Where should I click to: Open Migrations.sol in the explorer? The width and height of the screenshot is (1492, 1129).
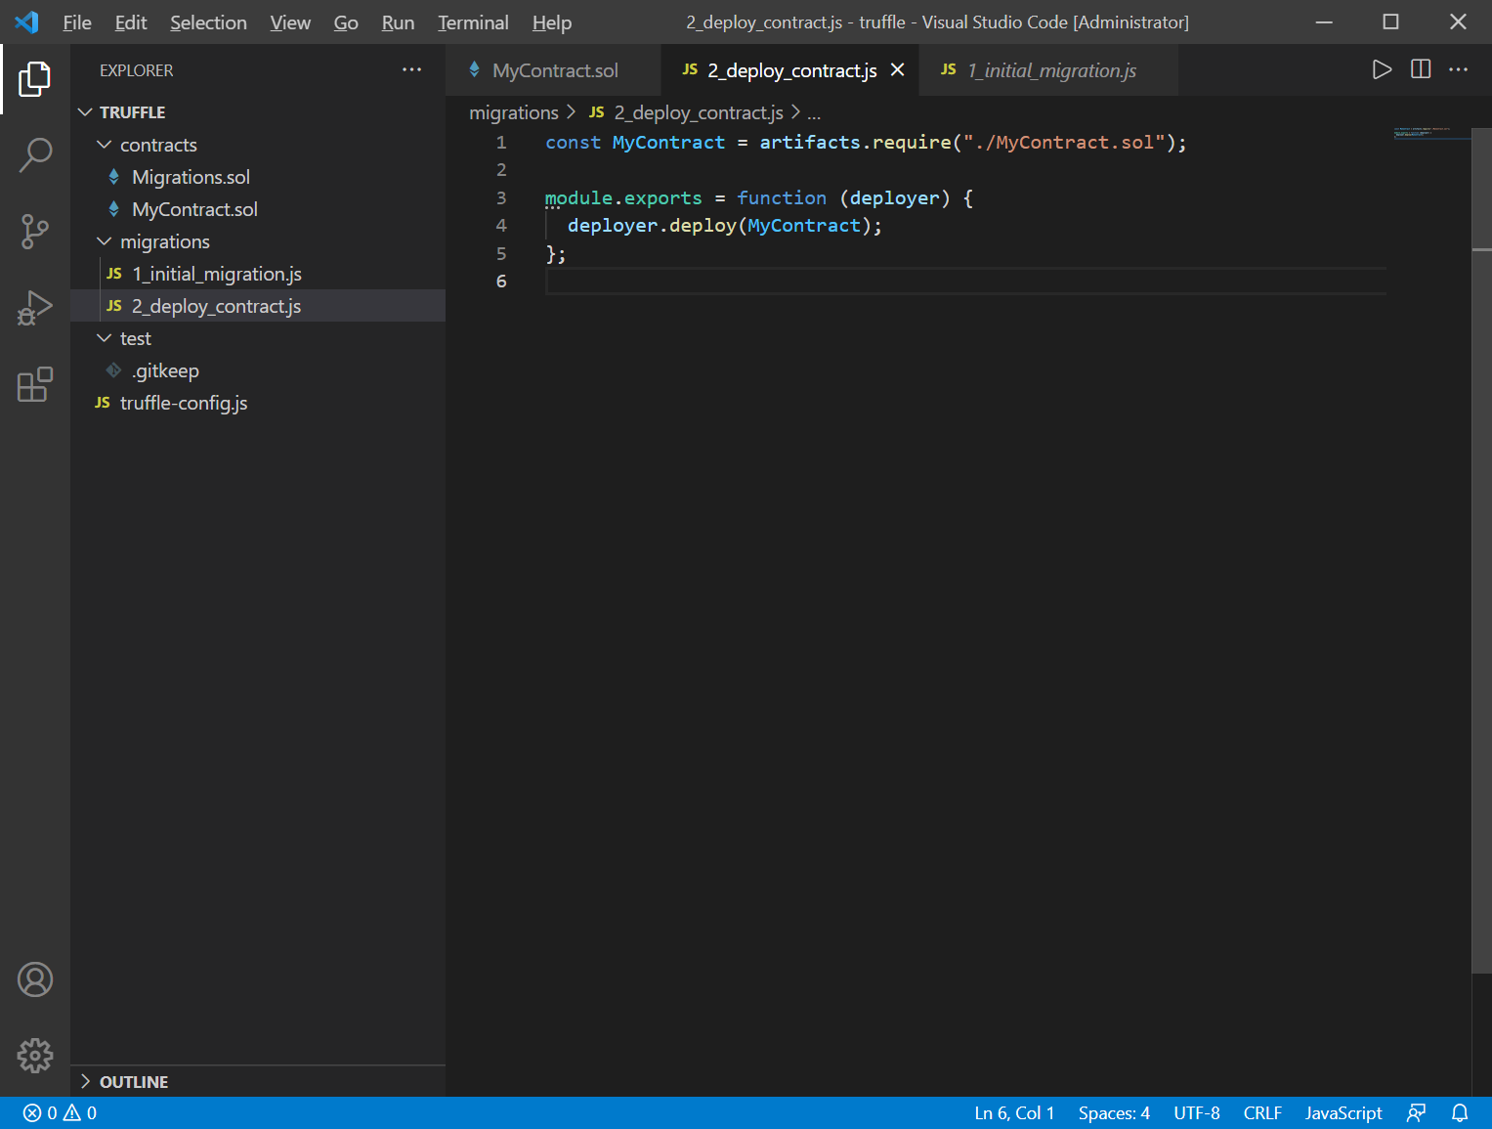tap(258, 177)
